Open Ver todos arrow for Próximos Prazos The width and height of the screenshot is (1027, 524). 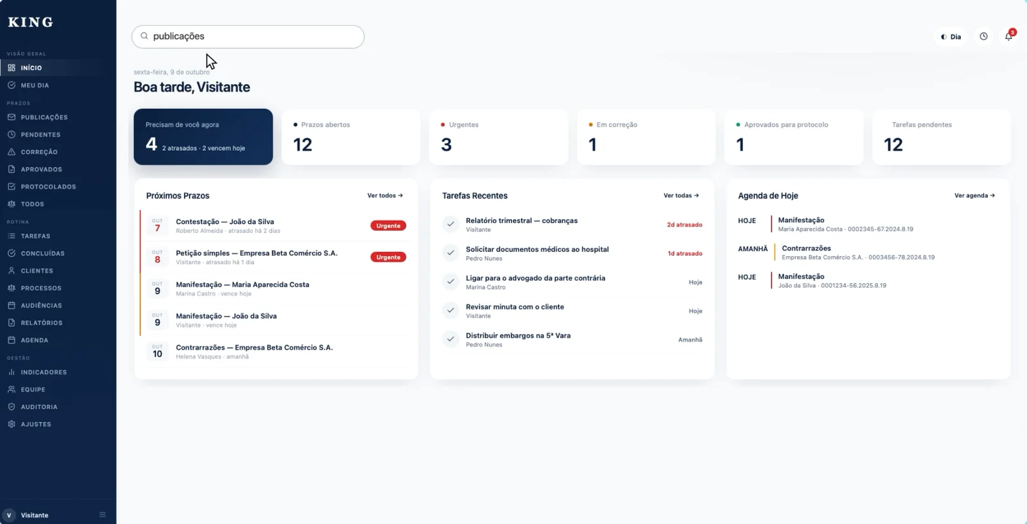coord(385,196)
